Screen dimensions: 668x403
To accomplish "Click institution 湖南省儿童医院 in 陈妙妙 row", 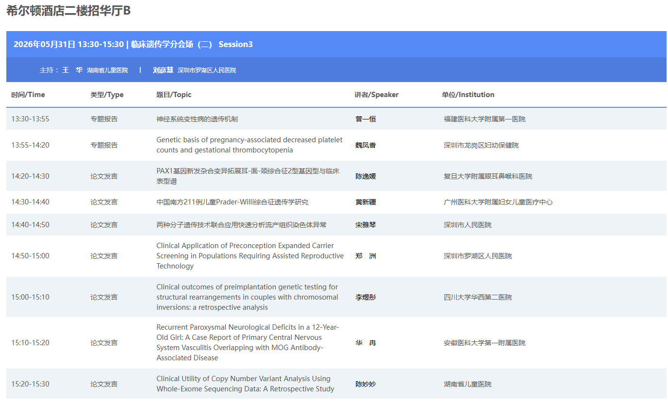I will [468, 384].
